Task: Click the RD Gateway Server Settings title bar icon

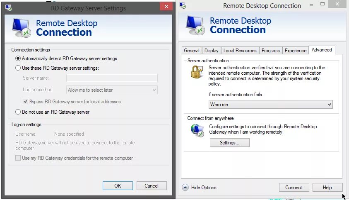Action: 8,8
